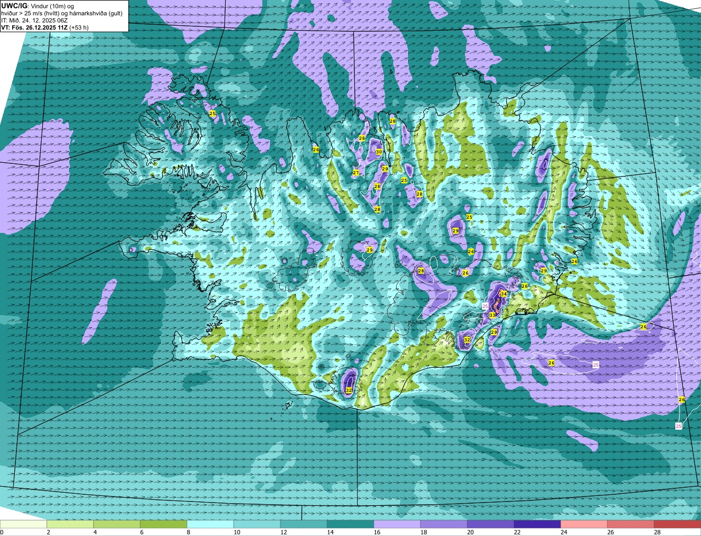Select the yellow 33 gust label

(x=492, y=315)
